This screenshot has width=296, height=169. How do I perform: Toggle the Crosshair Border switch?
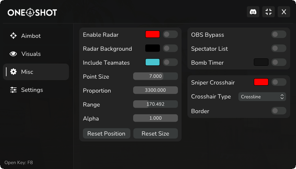(x=279, y=111)
